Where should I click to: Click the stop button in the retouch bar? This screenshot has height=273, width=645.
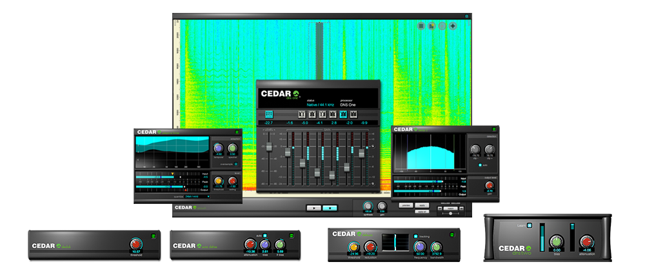330,208
